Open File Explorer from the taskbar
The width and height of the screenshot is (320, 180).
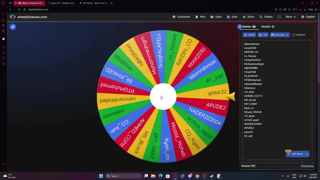[153, 176]
